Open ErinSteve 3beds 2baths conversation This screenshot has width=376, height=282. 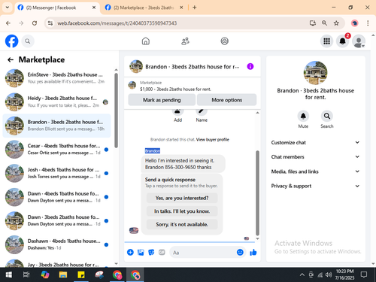click(x=56, y=78)
